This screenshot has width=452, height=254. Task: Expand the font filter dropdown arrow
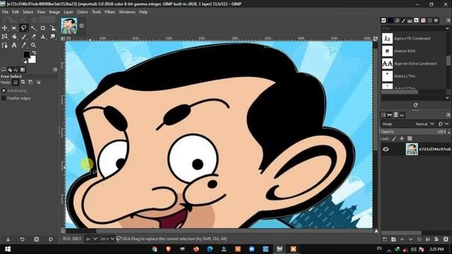(447, 28)
